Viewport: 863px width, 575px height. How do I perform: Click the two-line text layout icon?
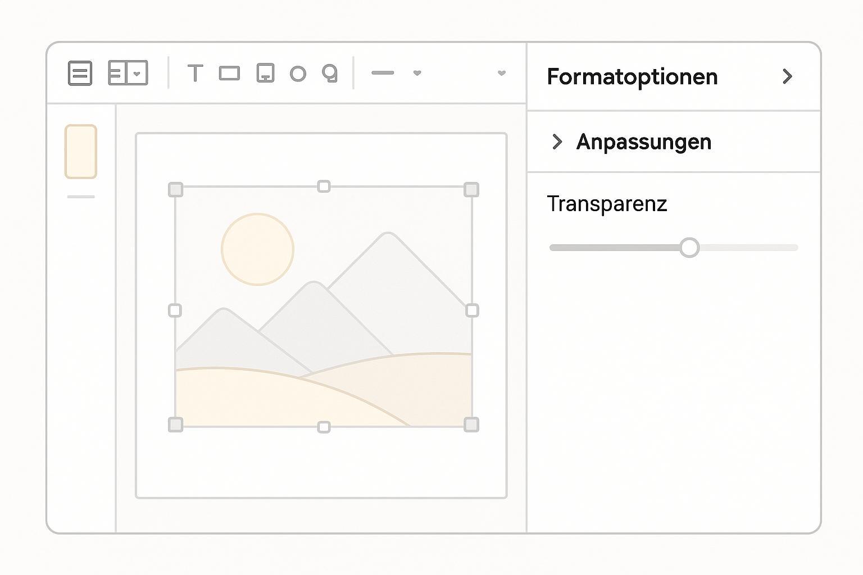pos(80,73)
